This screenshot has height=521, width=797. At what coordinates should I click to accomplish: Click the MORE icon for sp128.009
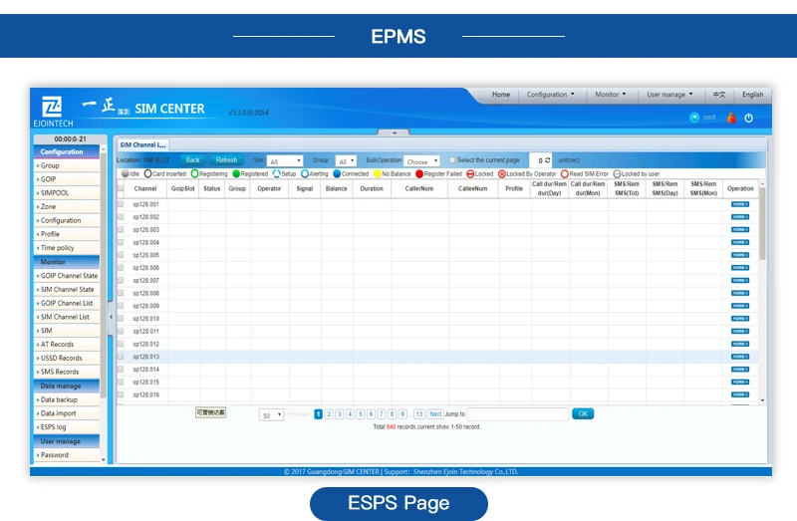coord(740,306)
